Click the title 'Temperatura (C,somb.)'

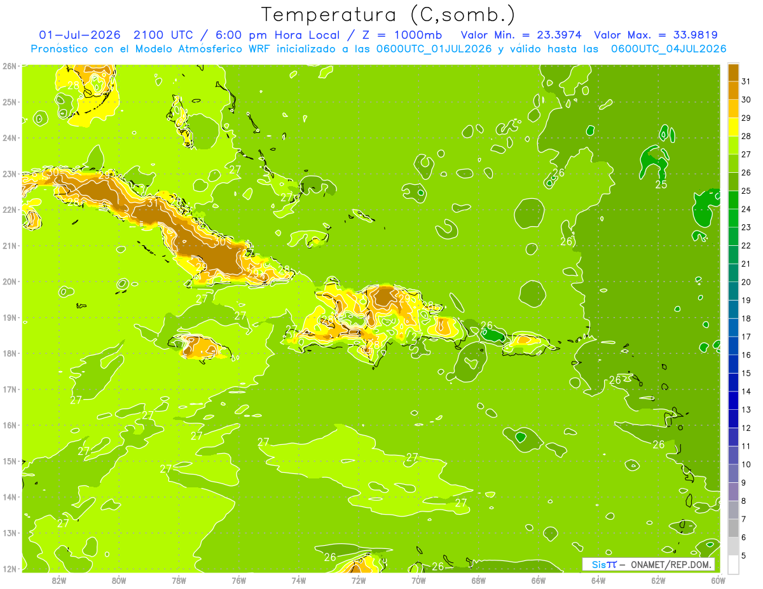pyautogui.click(x=388, y=15)
